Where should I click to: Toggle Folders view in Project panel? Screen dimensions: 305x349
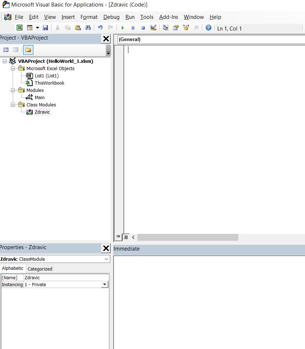[x=28, y=50]
